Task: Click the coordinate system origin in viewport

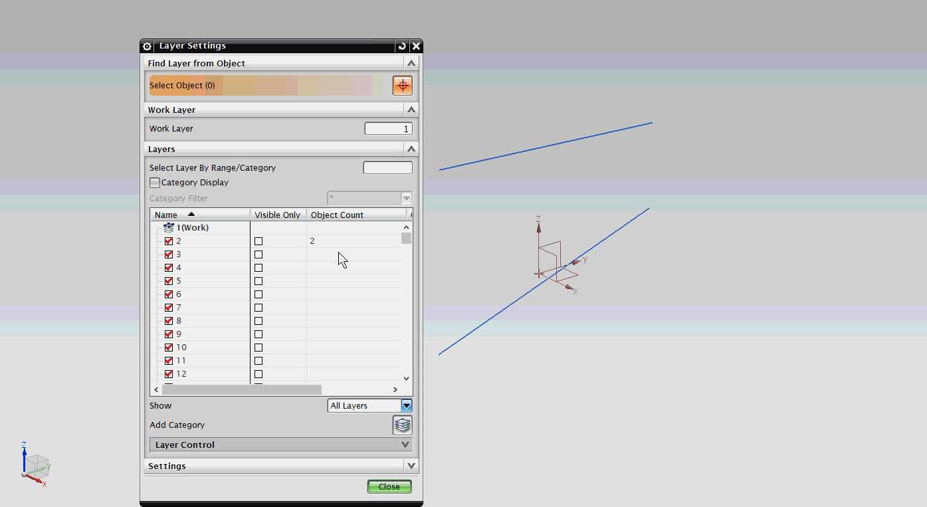Action: 539,273
